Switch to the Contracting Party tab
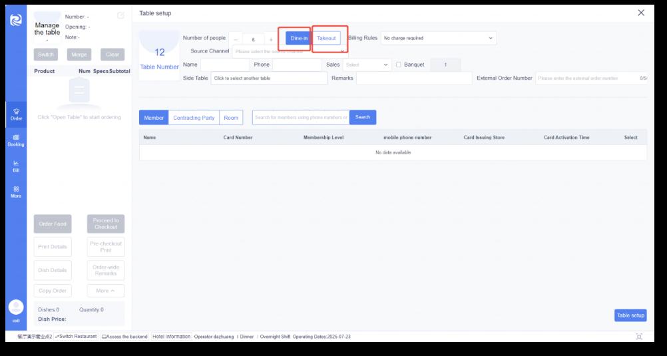667x356 pixels. pos(194,118)
